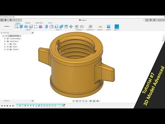
Task: Open the INSERT dropdown menu
Action: pyautogui.click(x=109, y=30)
